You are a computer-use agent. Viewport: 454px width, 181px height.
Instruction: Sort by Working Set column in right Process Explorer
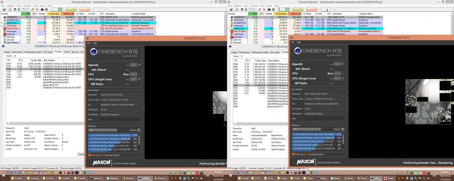(295, 14)
